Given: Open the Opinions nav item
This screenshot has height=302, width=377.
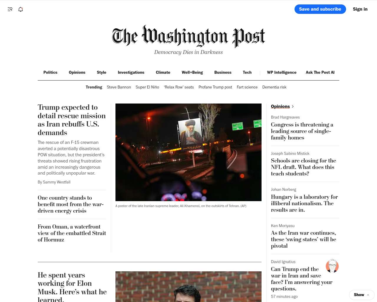Looking at the screenshot, I should pos(77,72).
